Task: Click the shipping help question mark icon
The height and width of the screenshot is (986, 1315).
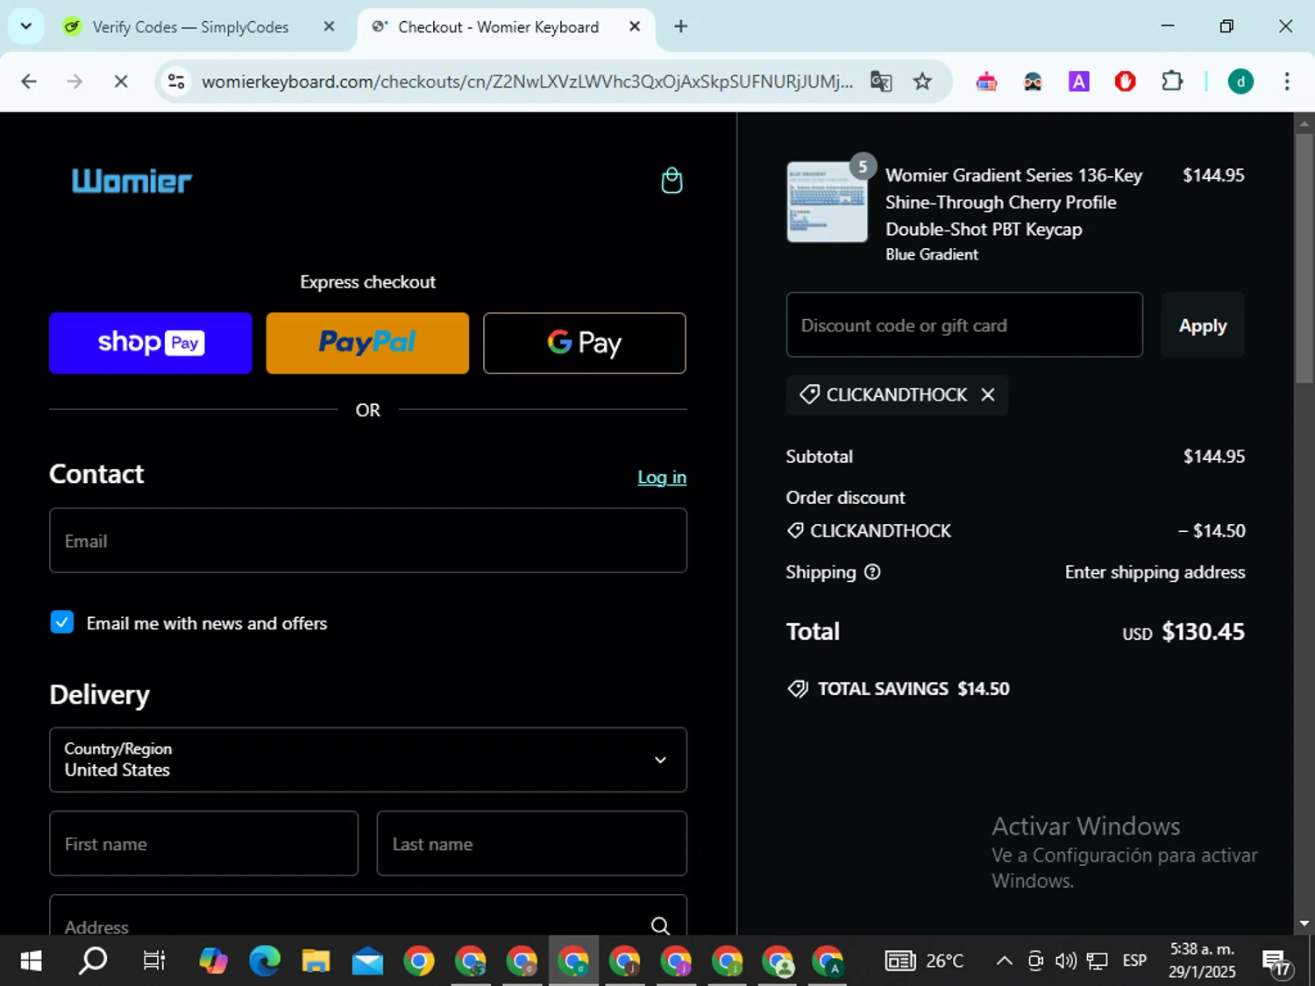Action: tap(872, 572)
